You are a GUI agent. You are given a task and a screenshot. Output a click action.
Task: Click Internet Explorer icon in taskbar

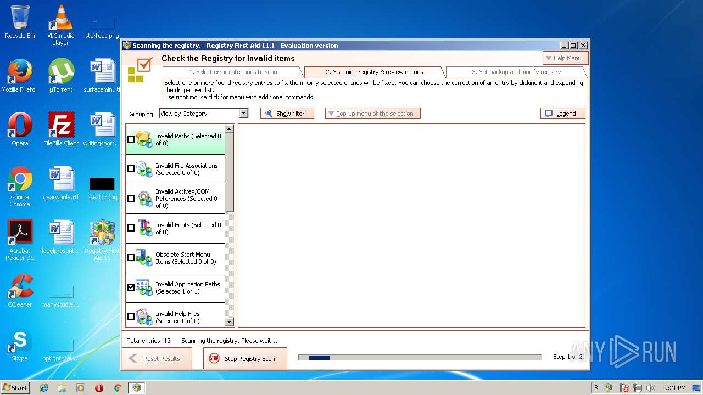click(44, 388)
